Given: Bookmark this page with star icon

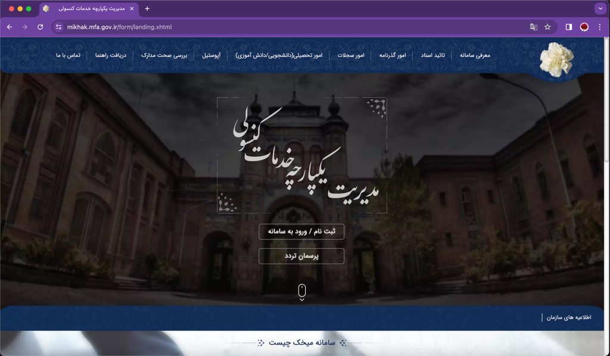Looking at the screenshot, I should tap(547, 27).
